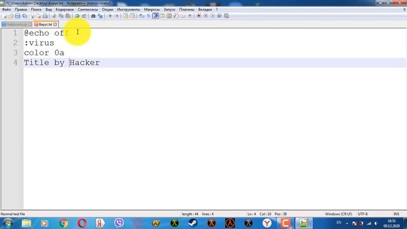
Task: Click the Open file toolbar icon
Action: click(11, 16)
